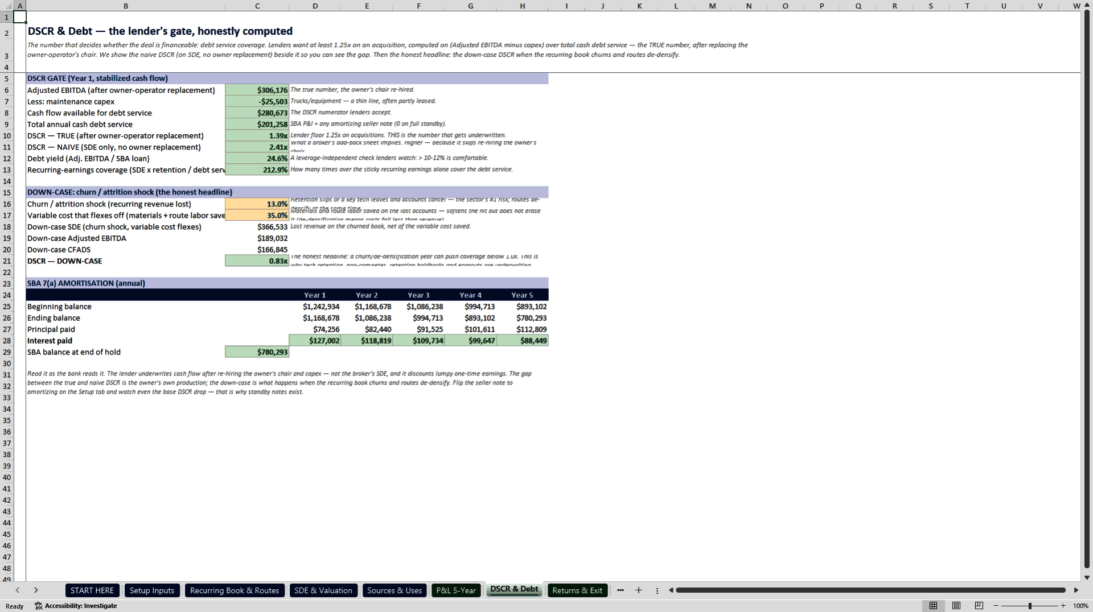
Task: Switch to Page Break Preview icon
Action: (x=979, y=606)
